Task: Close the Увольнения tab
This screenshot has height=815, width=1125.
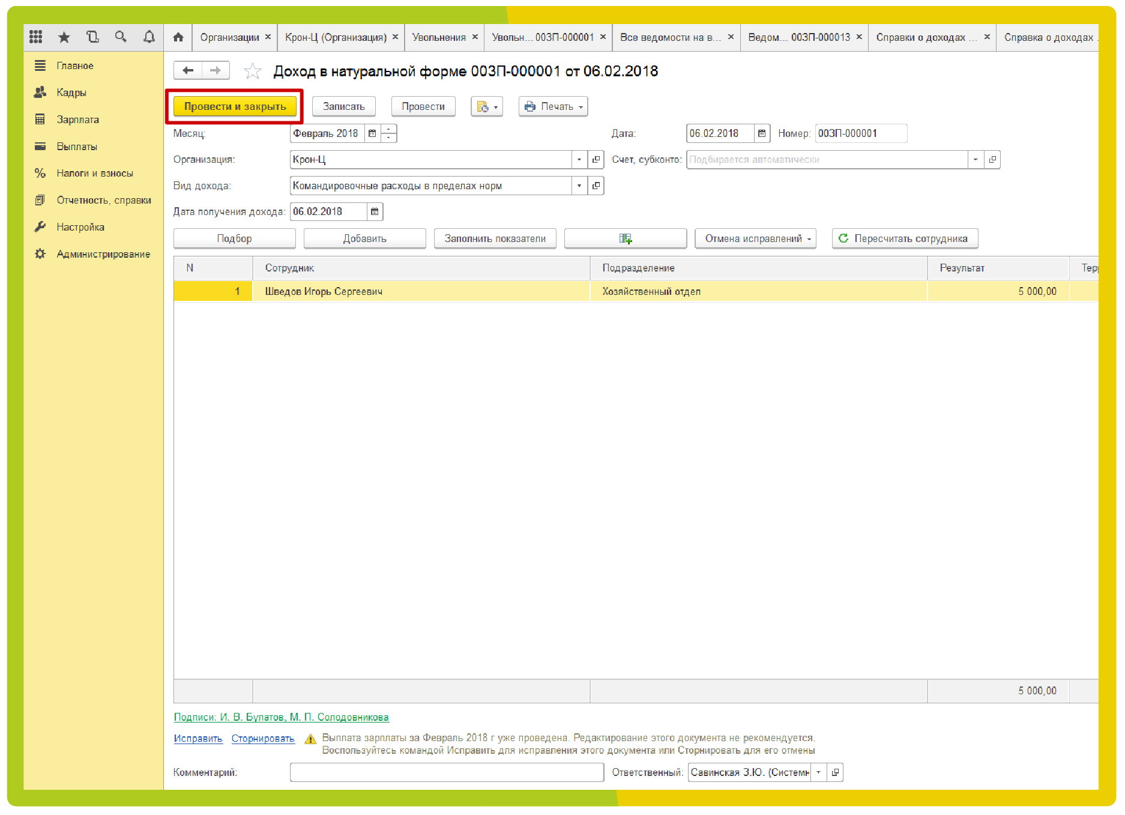Action: [475, 37]
